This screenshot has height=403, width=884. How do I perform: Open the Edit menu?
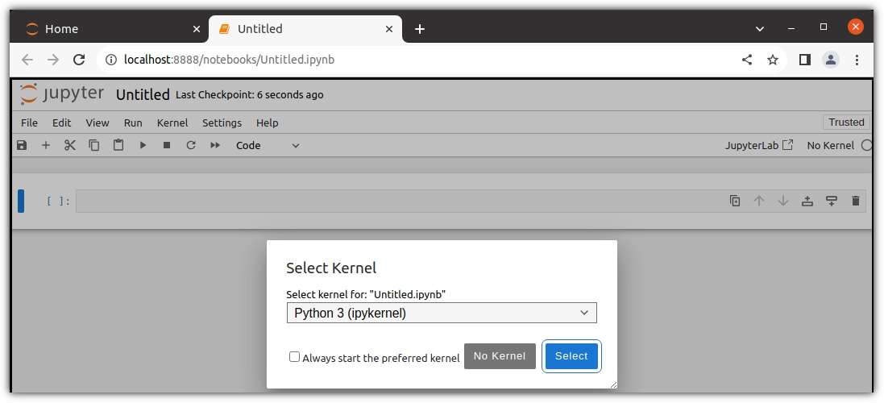tap(62, 123)
